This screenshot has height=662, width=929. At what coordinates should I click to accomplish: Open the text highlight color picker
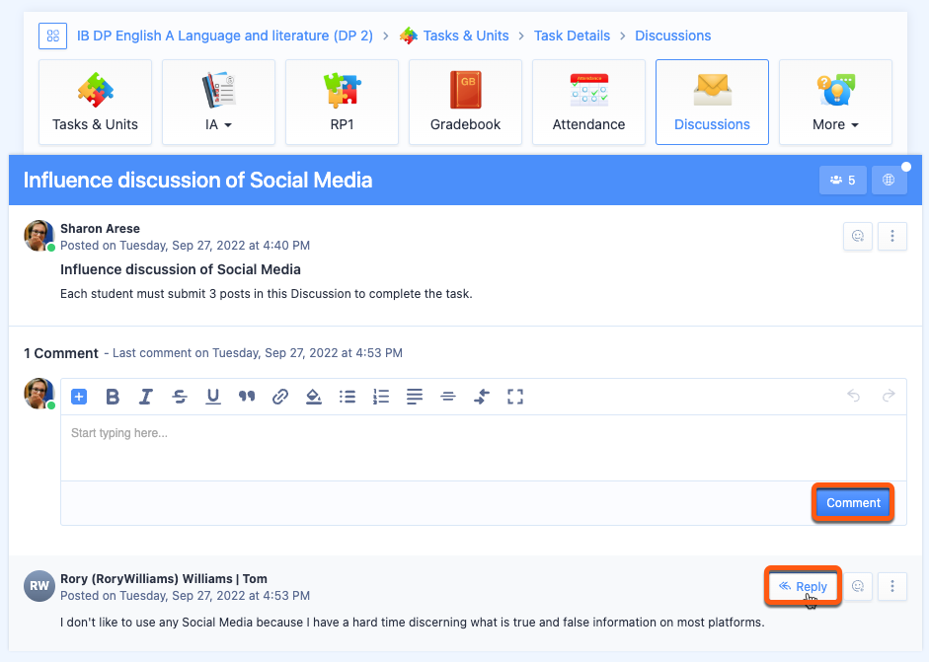pos(314,397)
